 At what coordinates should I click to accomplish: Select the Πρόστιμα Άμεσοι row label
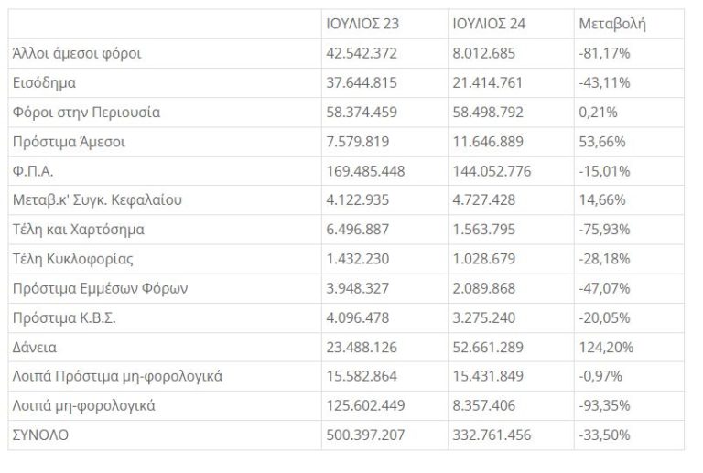pos(69,142)
